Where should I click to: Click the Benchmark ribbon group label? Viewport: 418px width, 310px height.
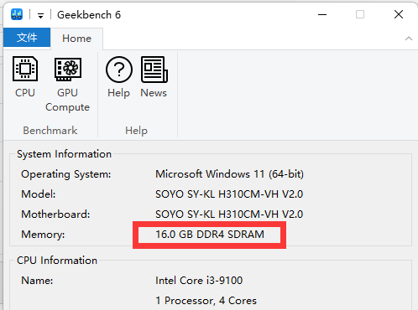[50, 131]
